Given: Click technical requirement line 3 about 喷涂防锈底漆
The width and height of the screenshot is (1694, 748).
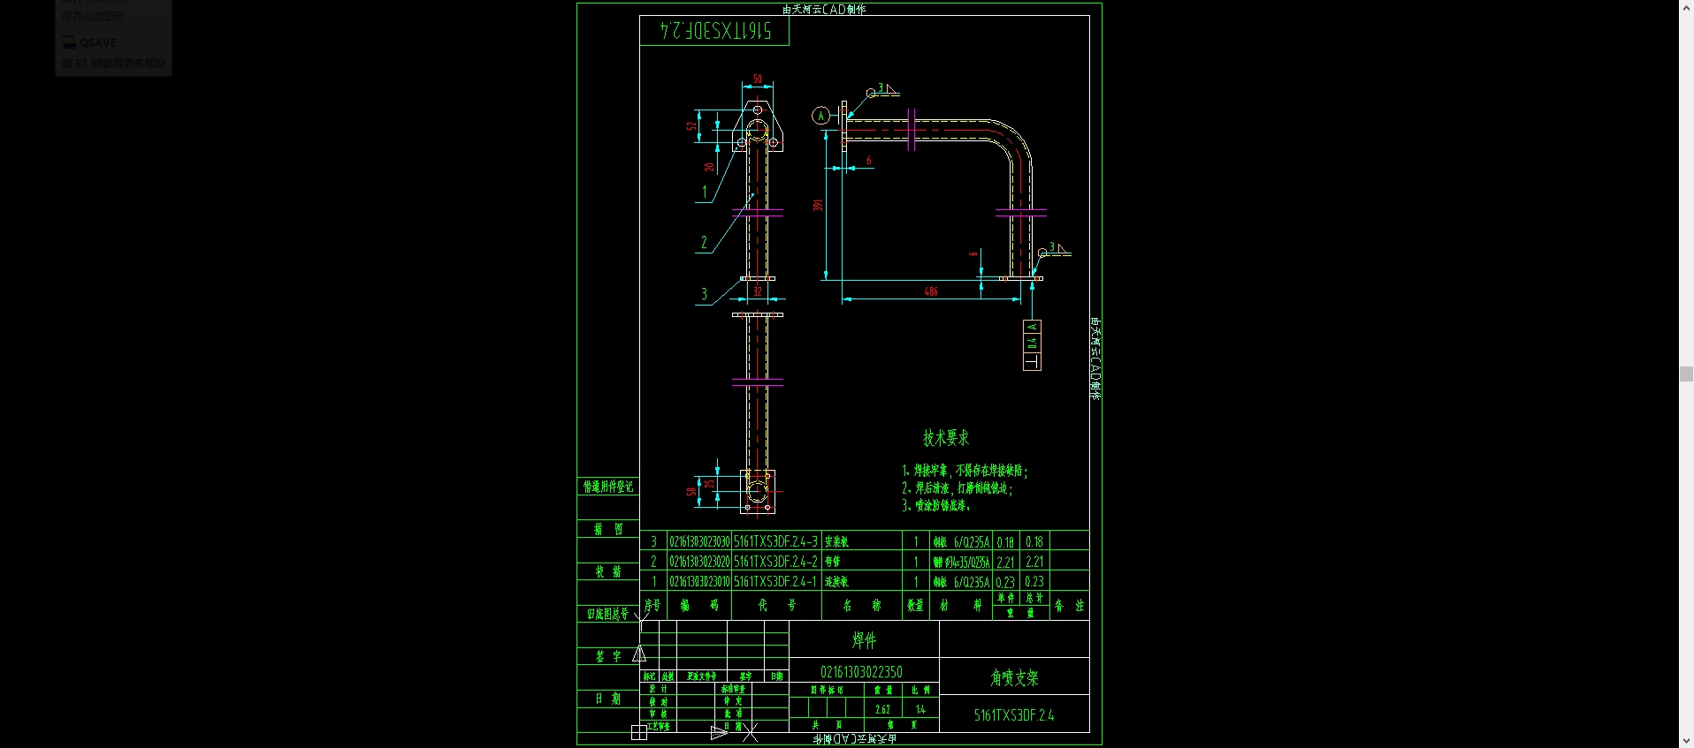Looking at the screenshot, I should [x=936, y=505].
